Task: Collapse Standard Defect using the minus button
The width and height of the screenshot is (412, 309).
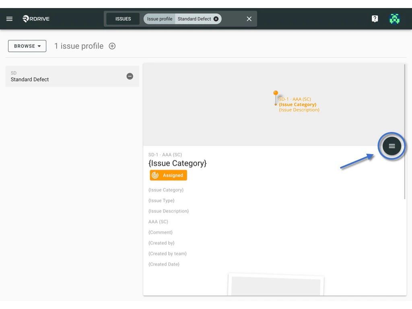Action: (x=130, y=76)
